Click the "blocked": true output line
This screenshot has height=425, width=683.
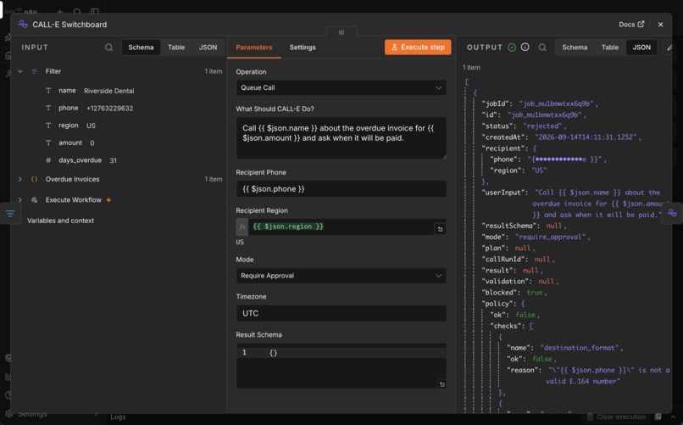(x=514, y=293)
